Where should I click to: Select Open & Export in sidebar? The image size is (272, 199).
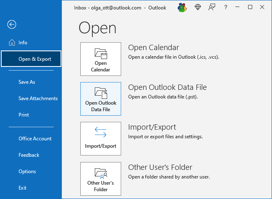[31, 59]
